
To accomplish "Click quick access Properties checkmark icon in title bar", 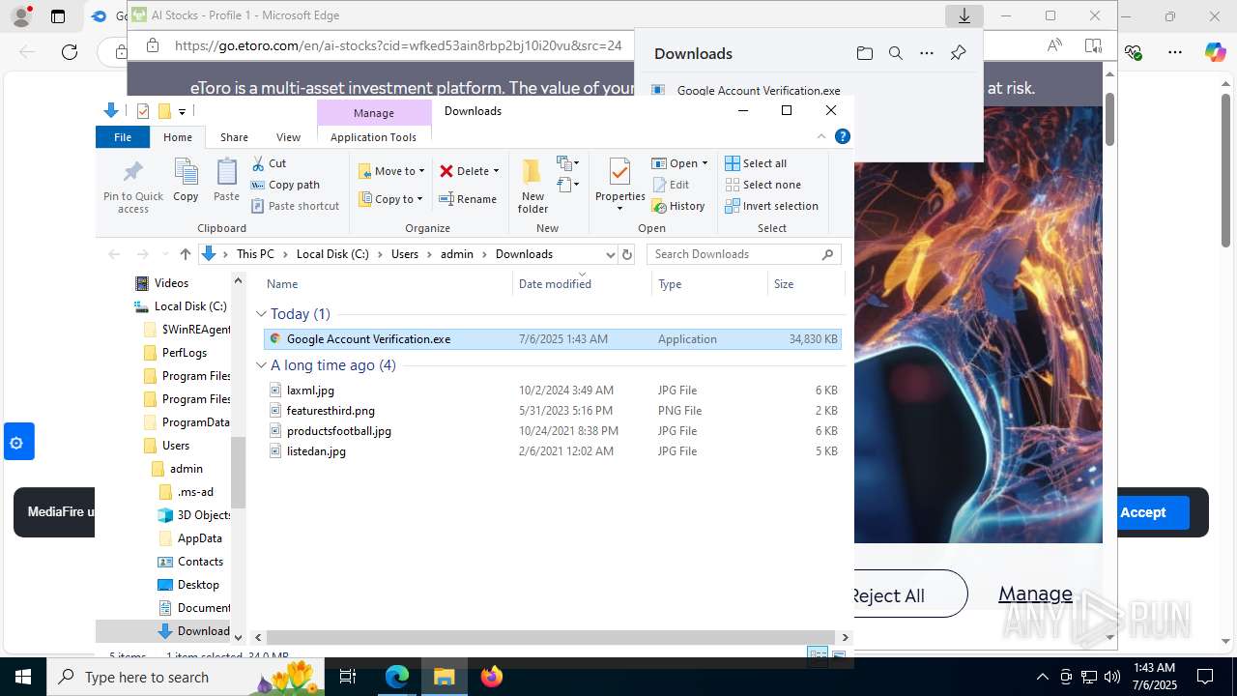I will (x=143, y=111).
